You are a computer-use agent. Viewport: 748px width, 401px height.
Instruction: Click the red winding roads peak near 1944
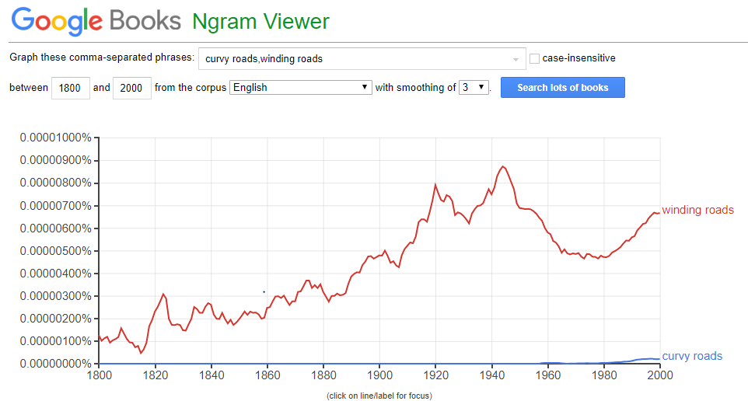coord(503,166)
